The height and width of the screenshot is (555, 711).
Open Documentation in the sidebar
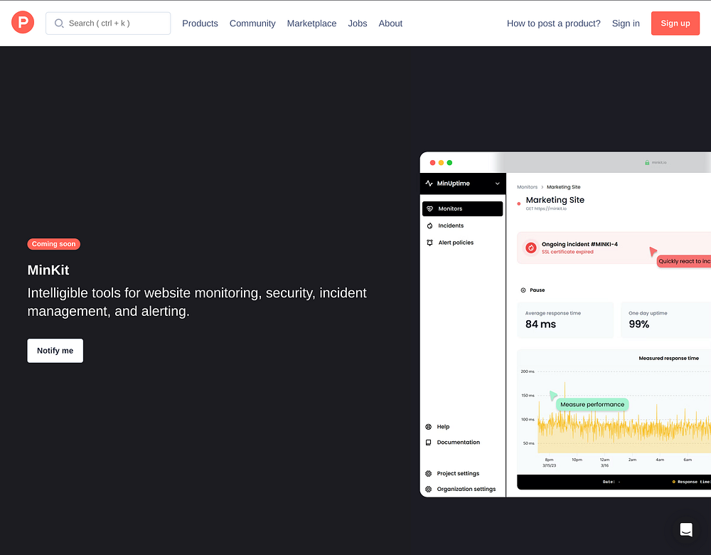pyautogui.click(x=458, y=442)
